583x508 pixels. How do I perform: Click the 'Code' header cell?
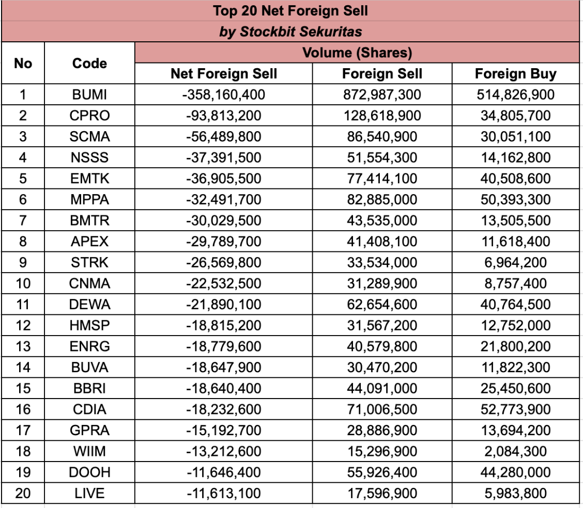click(89, 63)
